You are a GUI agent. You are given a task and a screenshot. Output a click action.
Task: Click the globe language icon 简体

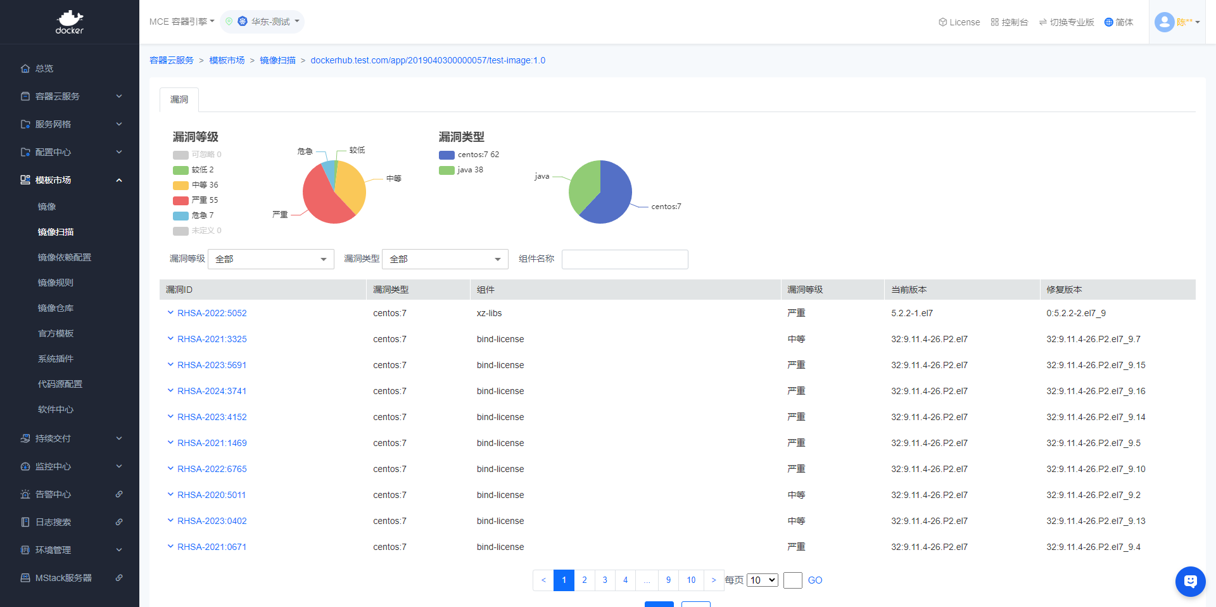click(x=1108, y=22)
